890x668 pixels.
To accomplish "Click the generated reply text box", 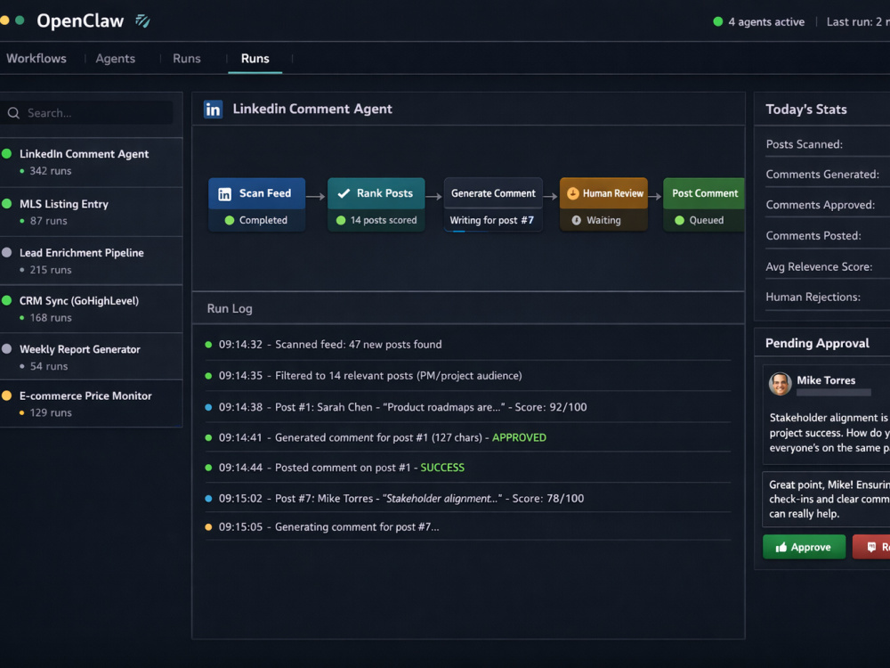I will [x=827, y=500].
